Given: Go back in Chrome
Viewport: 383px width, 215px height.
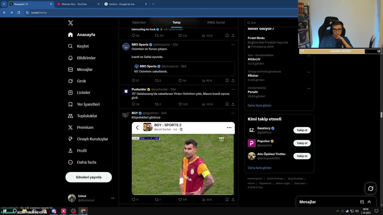Looking at the screenshot, I should point(4,13).
